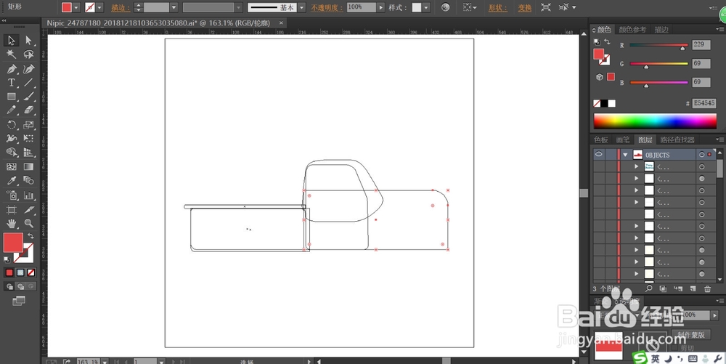The height and width of the screenshot is (364, 726).
Task: Switch to 颜色参考 tab
Action: pyautogui.click(x=632, y=30)
